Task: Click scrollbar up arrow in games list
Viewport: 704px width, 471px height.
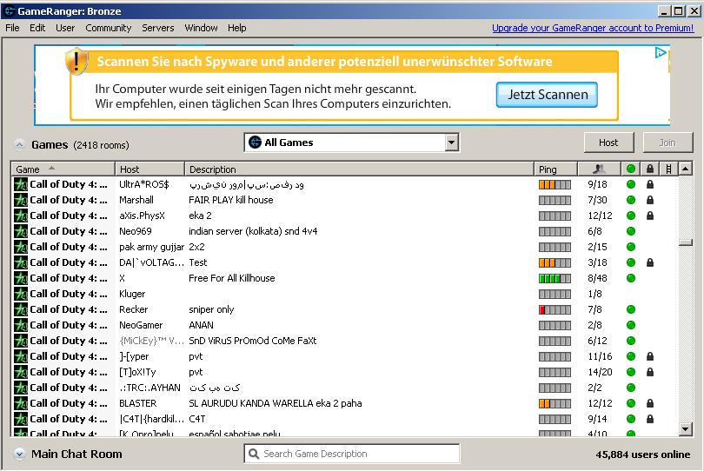Action: tap(685, 169)
